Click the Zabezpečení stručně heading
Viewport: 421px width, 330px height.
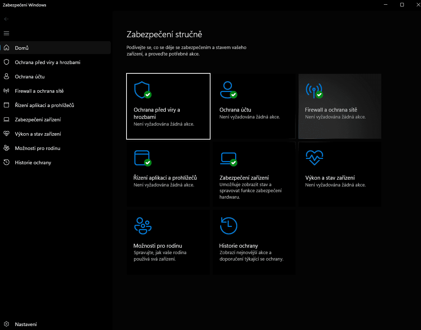(x=164, y=34)
